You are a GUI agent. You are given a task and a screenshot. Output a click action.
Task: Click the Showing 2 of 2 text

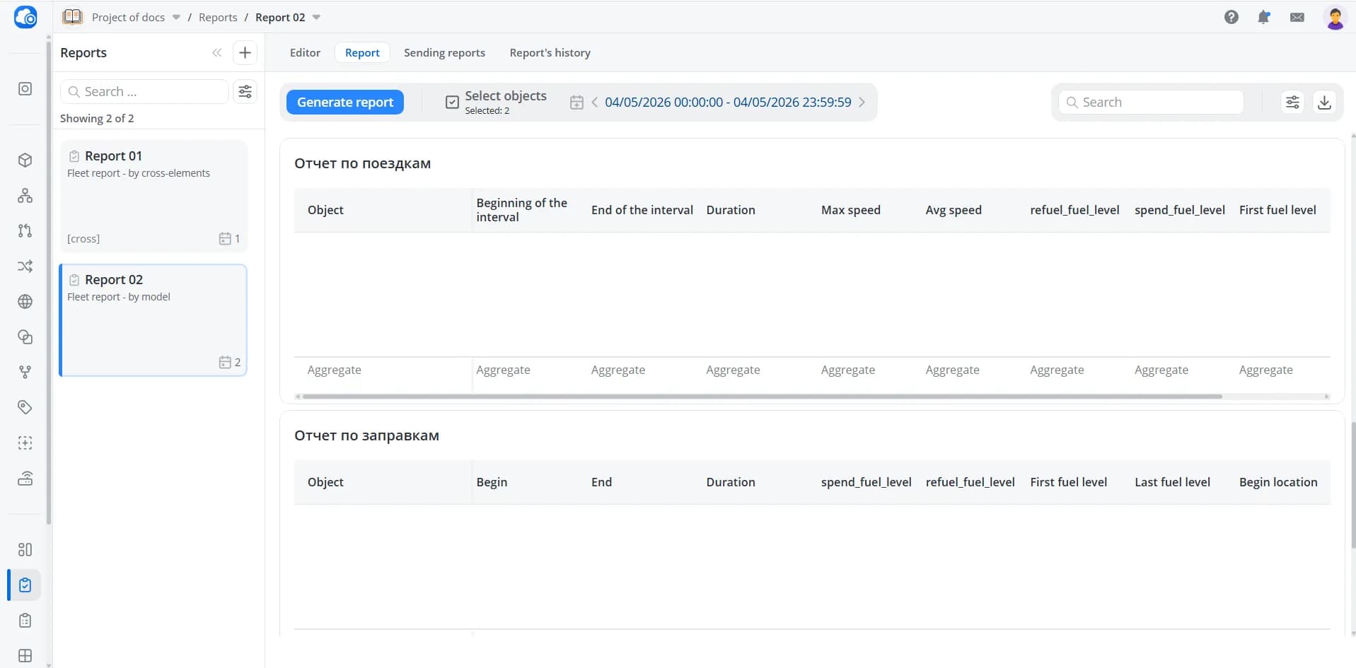click(x=97, y=118)
